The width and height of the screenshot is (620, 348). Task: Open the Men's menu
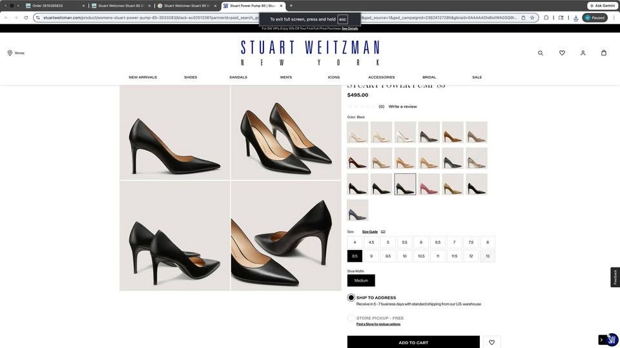pos(286,77)
